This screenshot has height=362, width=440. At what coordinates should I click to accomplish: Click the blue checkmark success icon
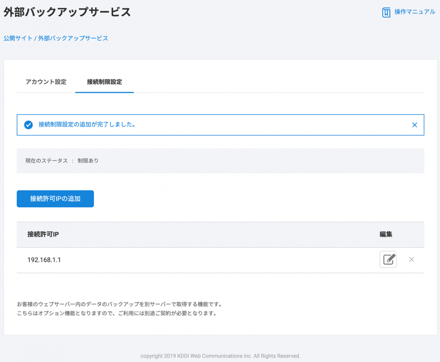(x=29, y=125)
